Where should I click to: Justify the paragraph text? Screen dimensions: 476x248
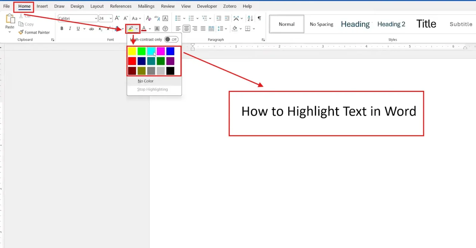point(203,29)
